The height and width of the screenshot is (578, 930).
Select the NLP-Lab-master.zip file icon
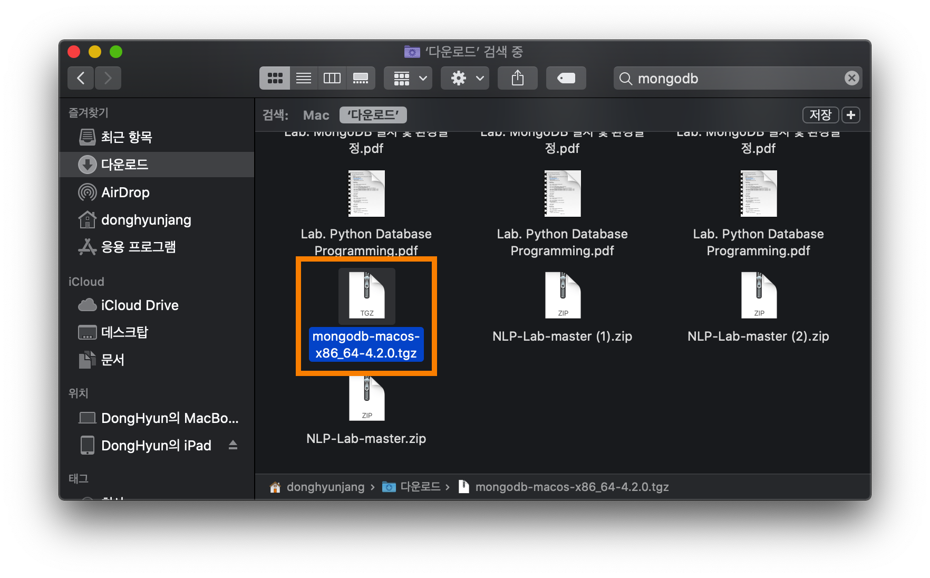point(367,399)
